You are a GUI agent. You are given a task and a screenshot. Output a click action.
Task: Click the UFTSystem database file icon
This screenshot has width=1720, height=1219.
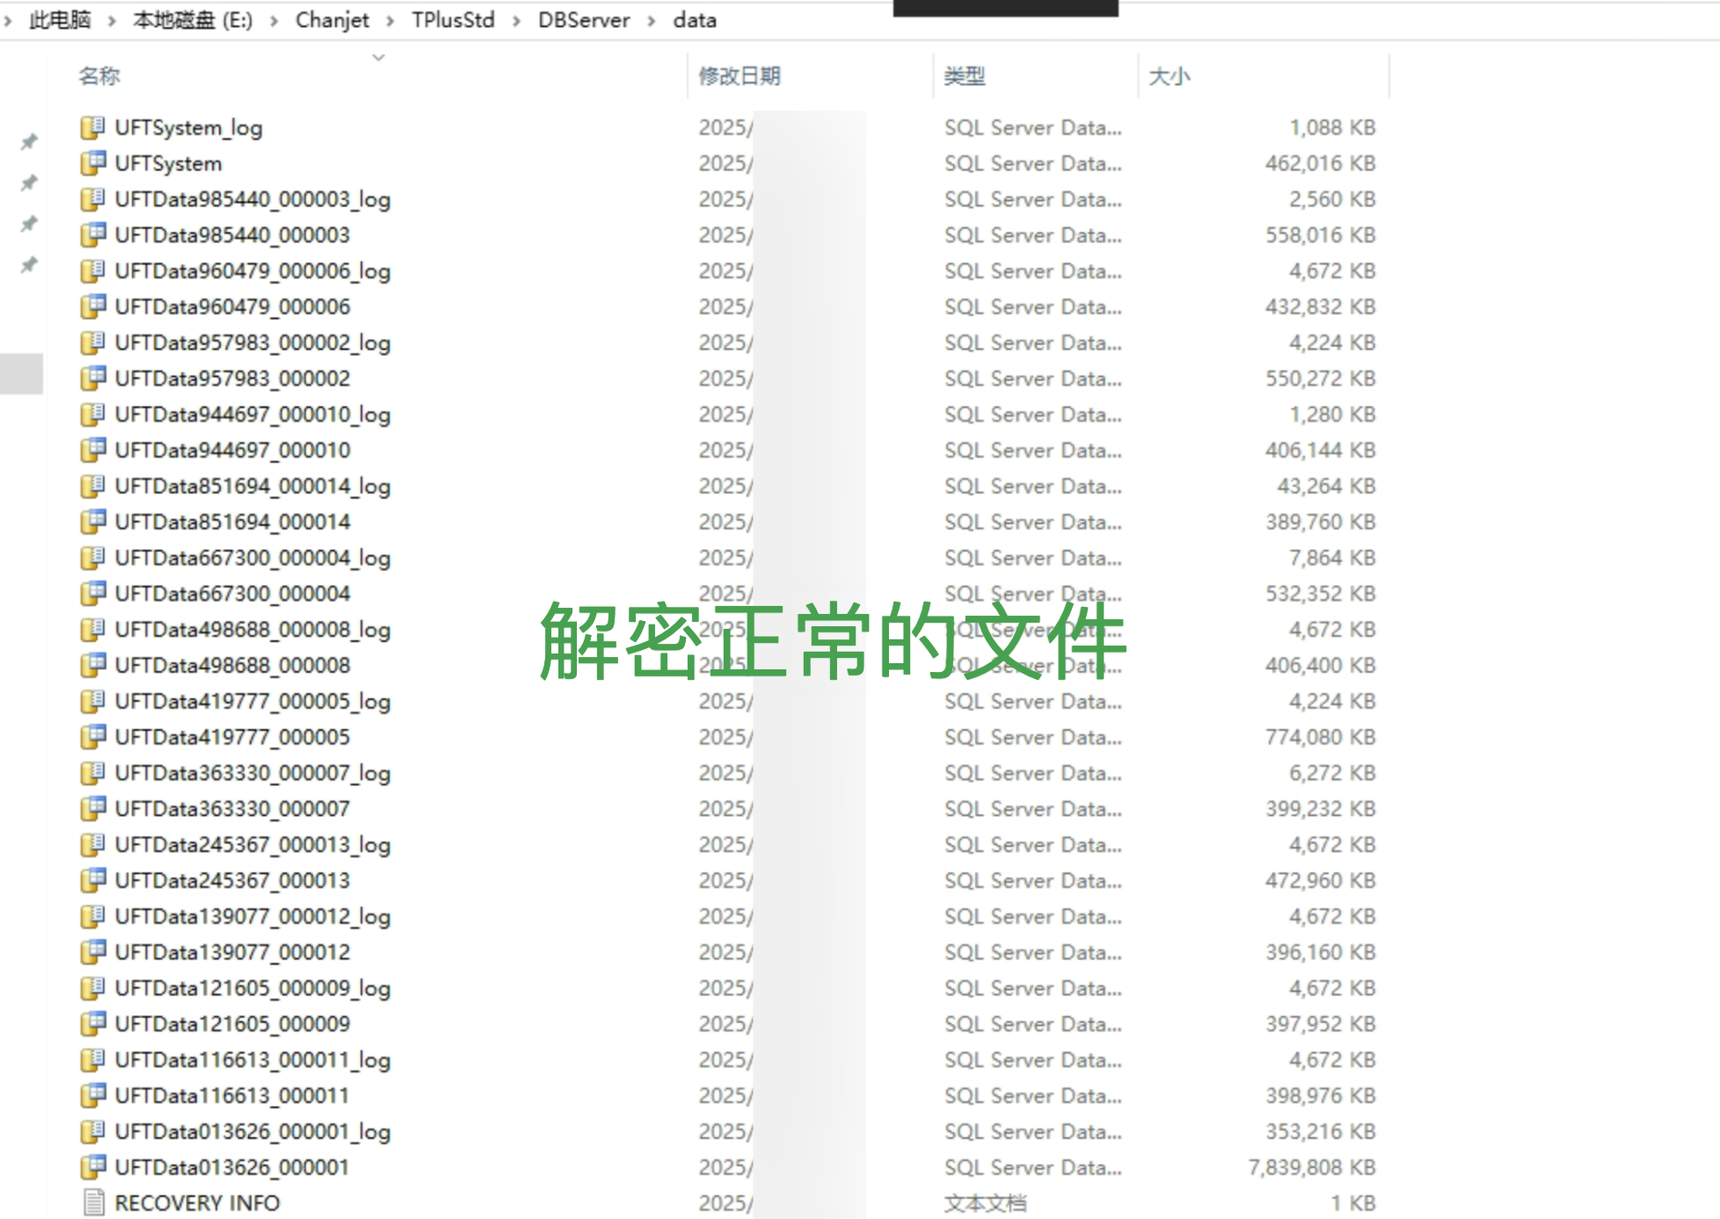tap(92, 164)
